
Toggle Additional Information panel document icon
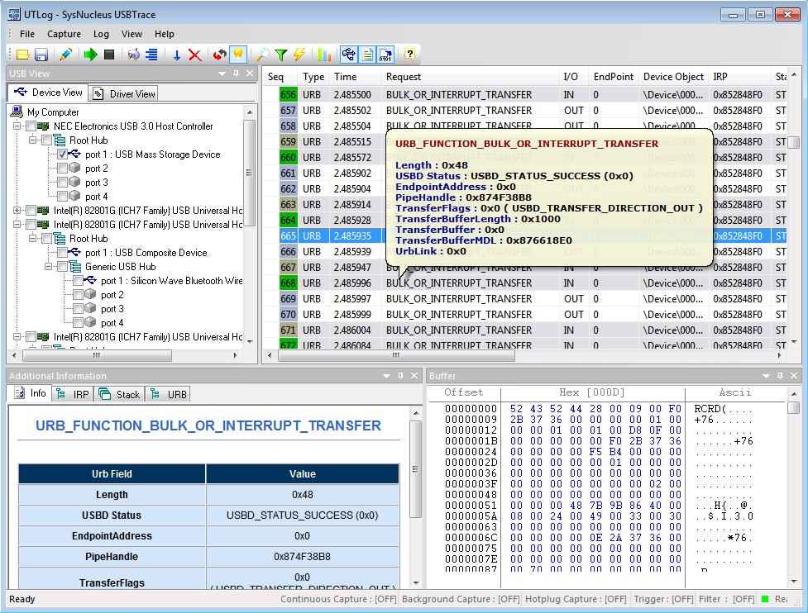(367, 55)
